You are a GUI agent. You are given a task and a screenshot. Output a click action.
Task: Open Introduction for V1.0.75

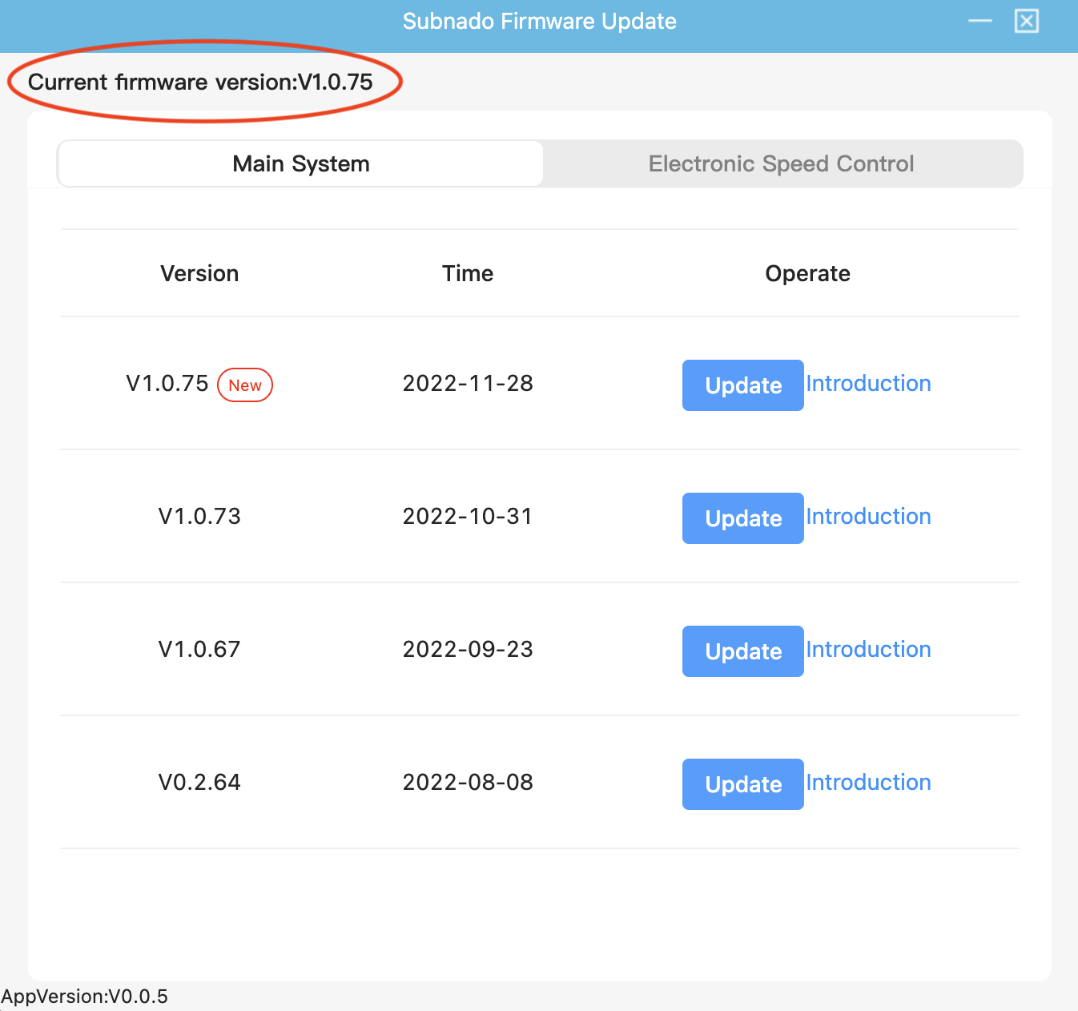pyautogui.click(x=868, y=384)
